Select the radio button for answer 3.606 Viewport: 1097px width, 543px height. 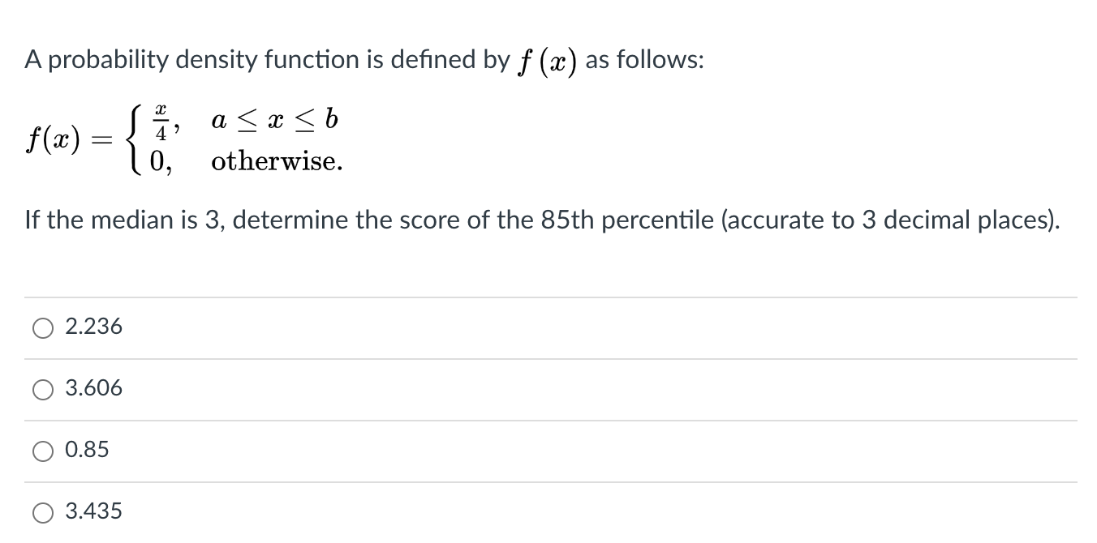(x=41, y=389)
